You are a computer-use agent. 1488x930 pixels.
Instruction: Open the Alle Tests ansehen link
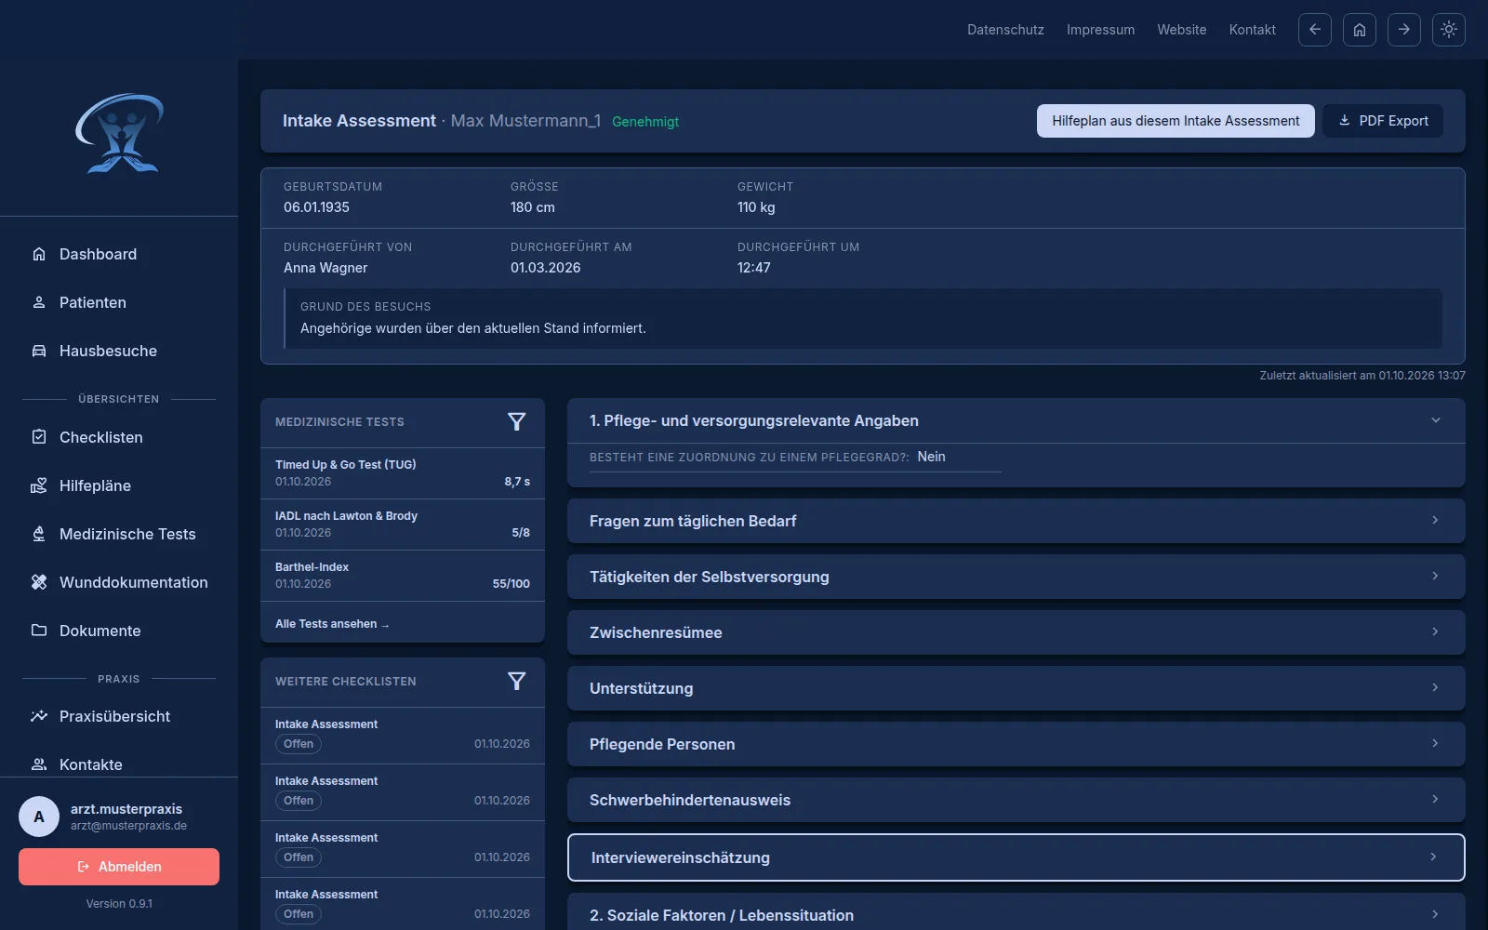click(x=332, y=624)
